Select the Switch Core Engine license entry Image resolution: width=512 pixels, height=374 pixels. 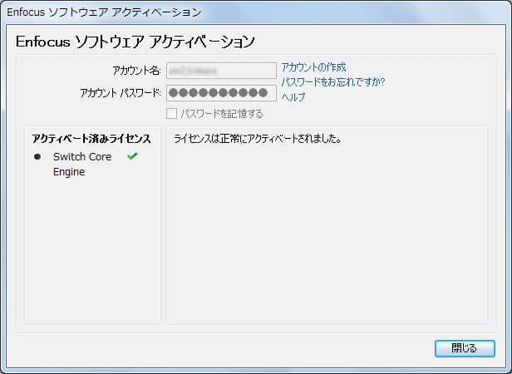click(81, 157)
